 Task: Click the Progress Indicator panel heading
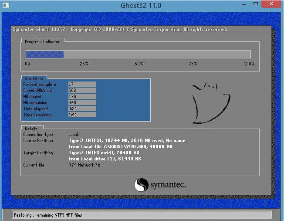click(42, 41)
